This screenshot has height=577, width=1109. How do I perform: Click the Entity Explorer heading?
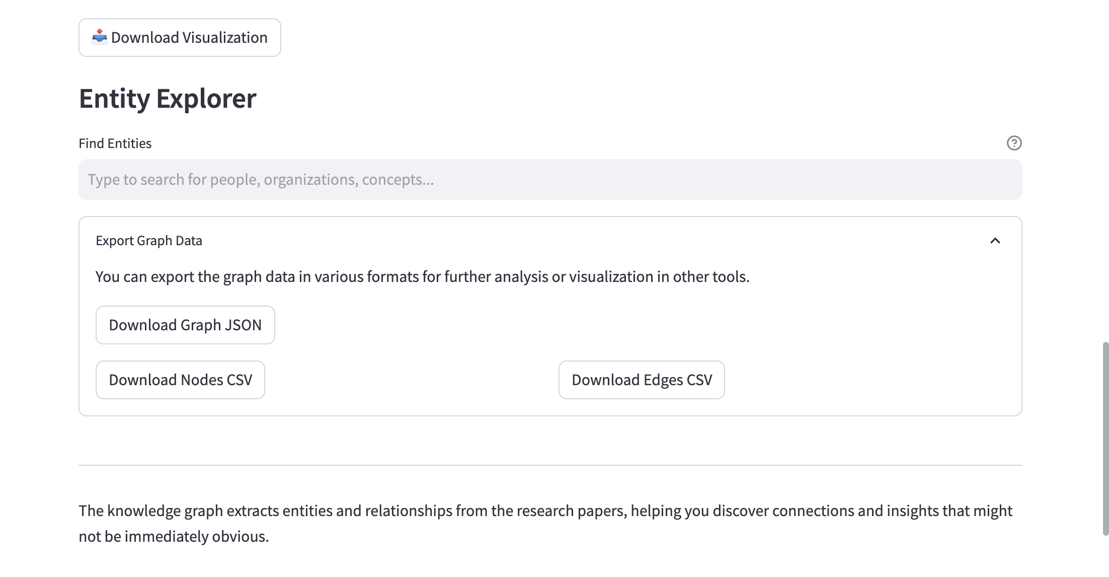coord(168,98)
